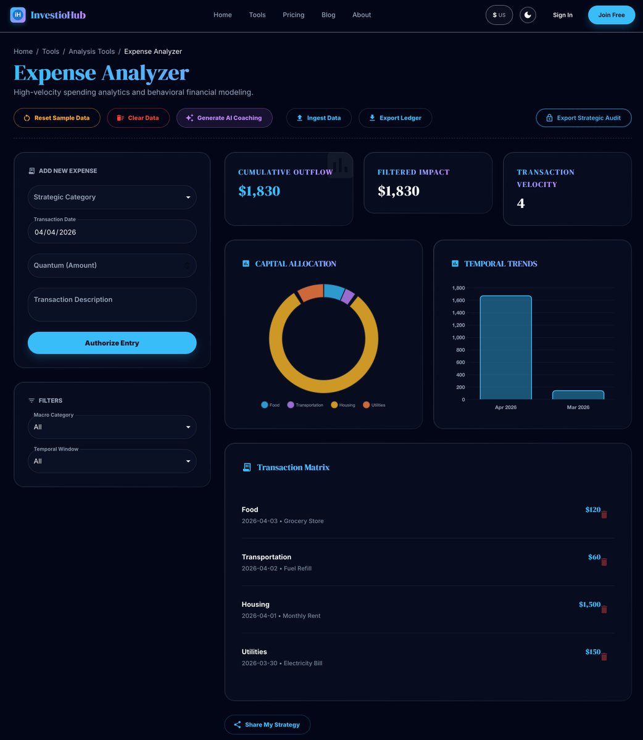Open the US currency selector
This screenshot has height=740, width=643.
(x=499, y=15)
